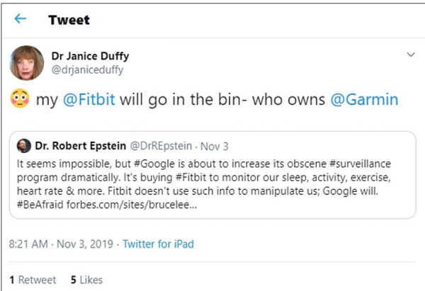Open Dr. Robert Epstein's small avatar

(x=24, y=146)
